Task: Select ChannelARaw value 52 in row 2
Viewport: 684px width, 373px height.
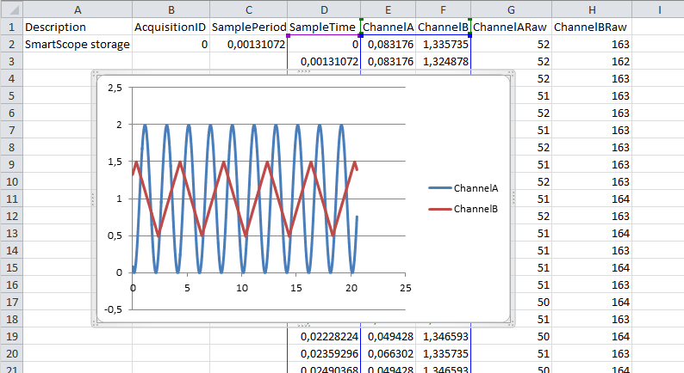Action: point(511,44)
